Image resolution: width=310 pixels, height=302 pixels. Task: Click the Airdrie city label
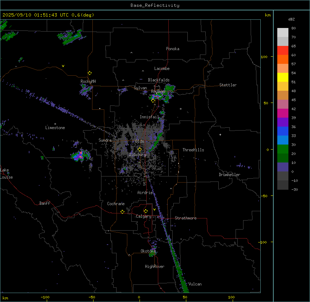[145, 193]
